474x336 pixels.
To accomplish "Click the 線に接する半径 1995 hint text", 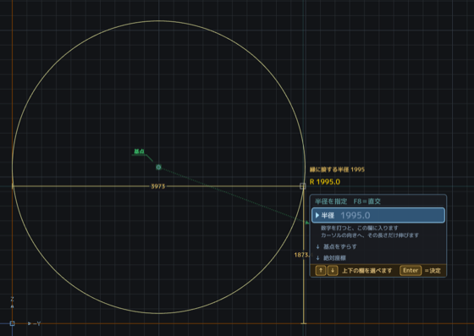I will pos(337,169).
